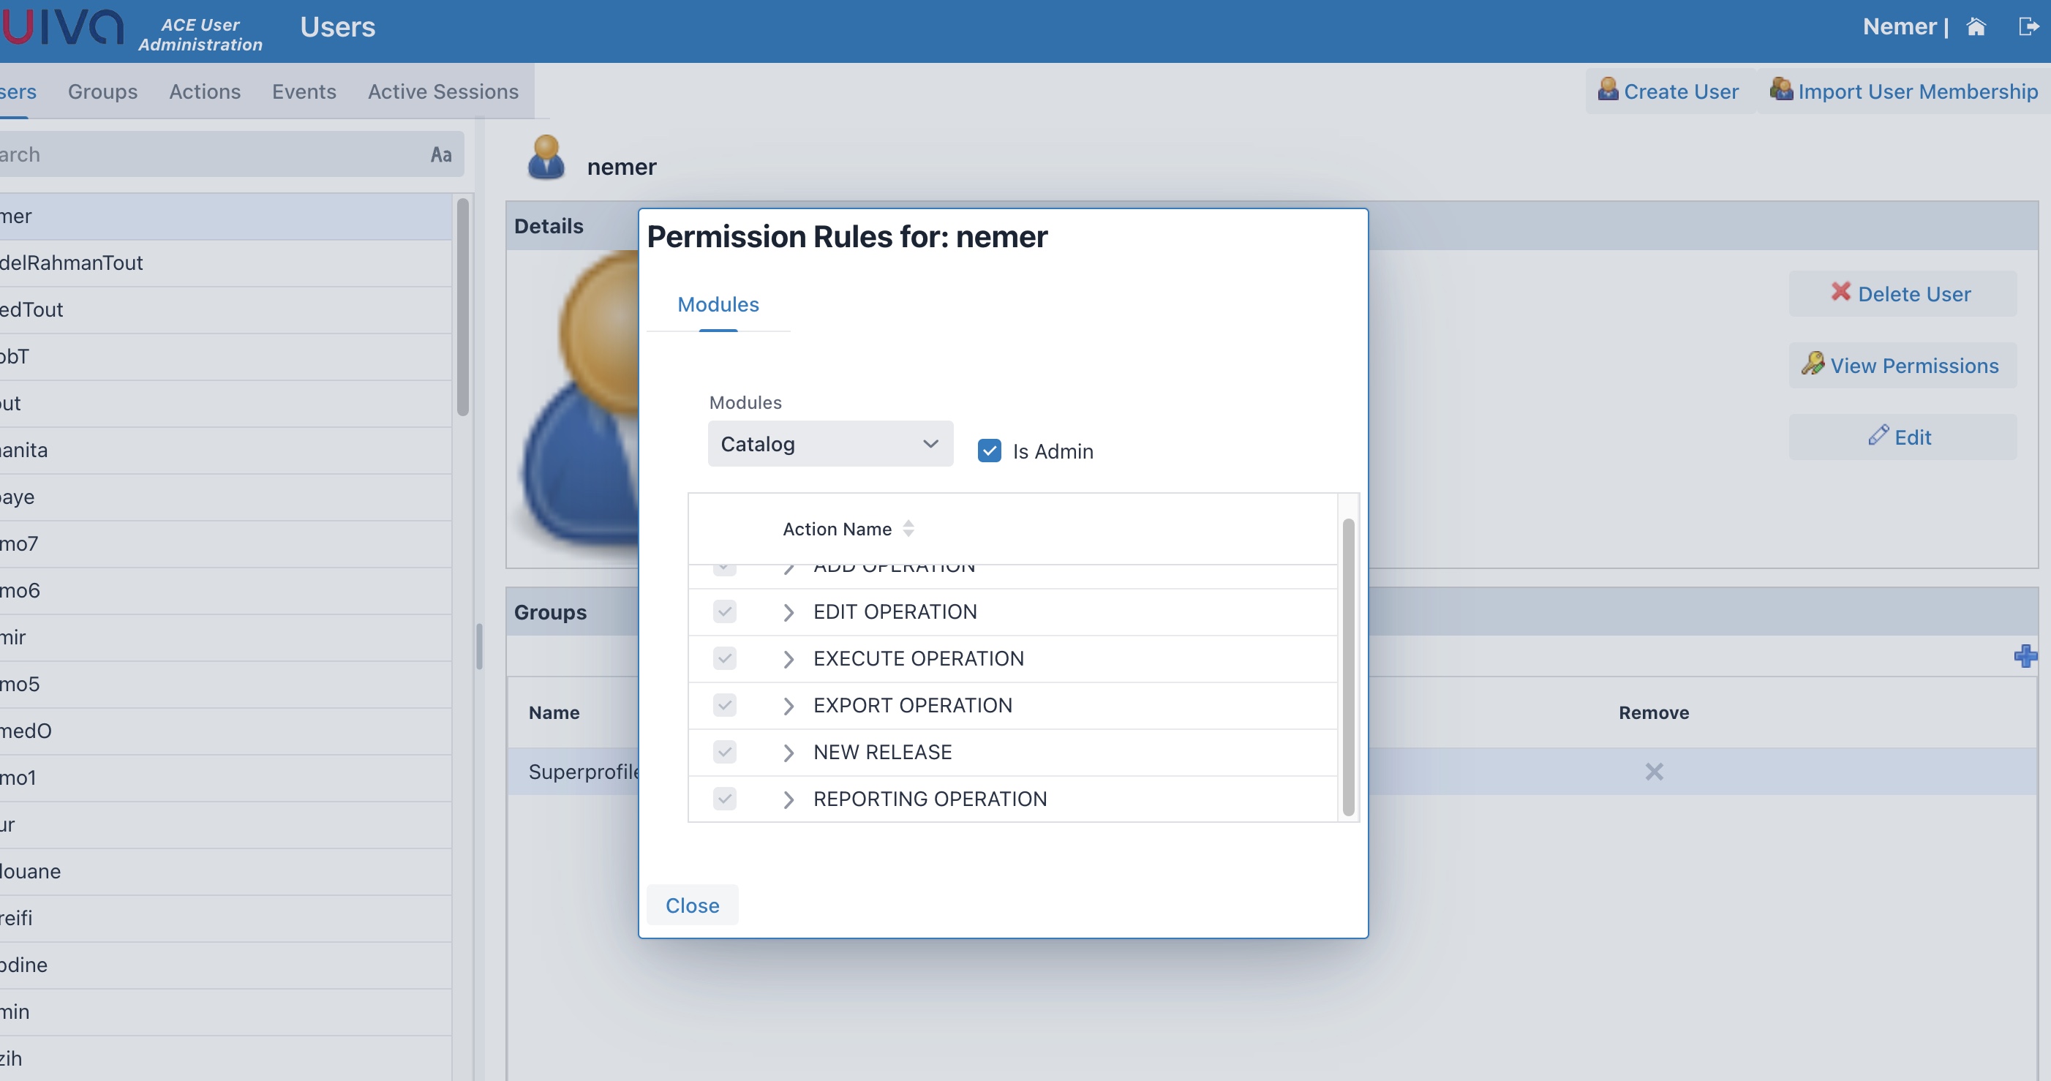Open the Catalog modules dropdown

[x=829, y=443]
